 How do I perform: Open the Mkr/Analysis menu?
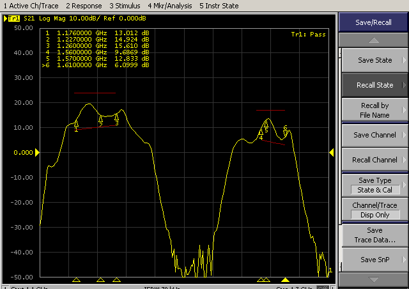tap(171, 5)
